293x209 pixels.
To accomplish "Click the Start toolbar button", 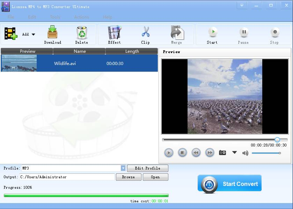I will click(x=212, y=36).
